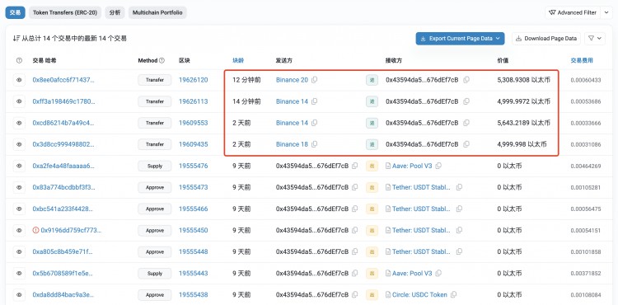
Task: Preview transaction 0xa805c8b459e71f via eye icon
Action: 19,251
